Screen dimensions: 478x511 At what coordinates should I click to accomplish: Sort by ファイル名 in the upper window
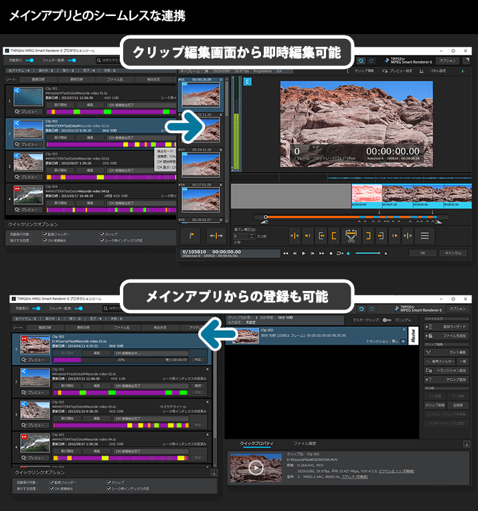(x=115, y=80)
